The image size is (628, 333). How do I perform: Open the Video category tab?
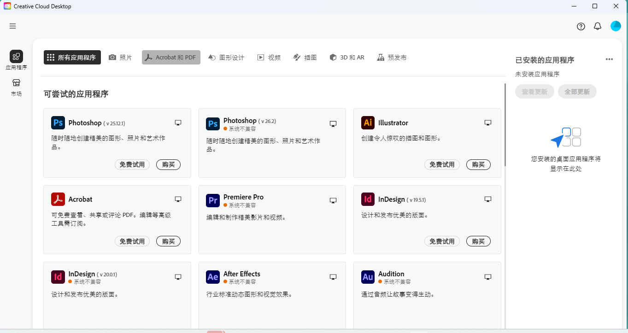[269, 58]
